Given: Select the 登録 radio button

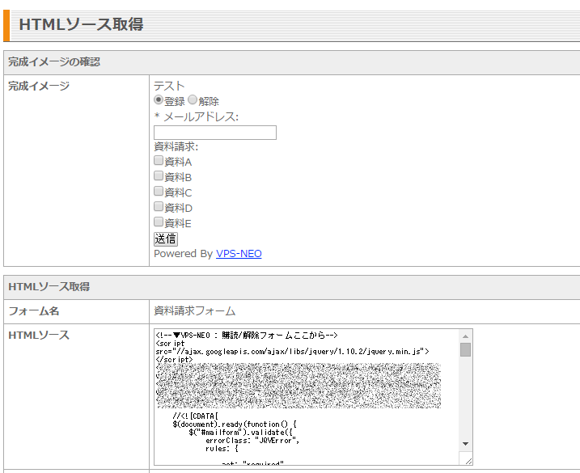Looking at the screenshot, I should coord(159,99).
